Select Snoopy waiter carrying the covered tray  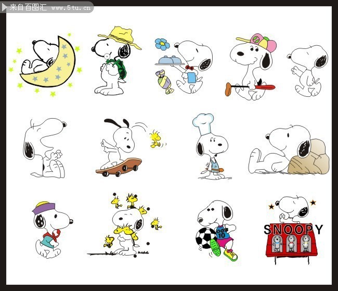189,67
